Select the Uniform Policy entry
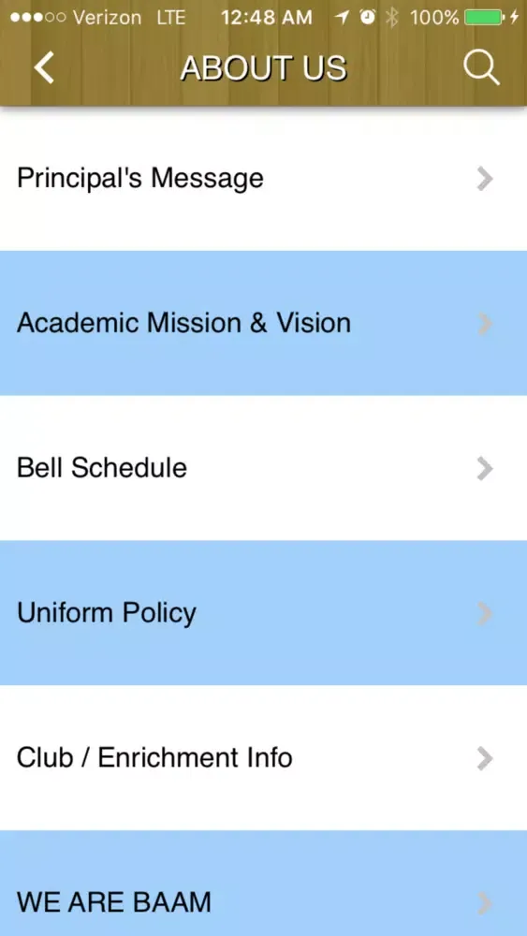This screenshot has width=527, height=936. [x=263, y=614]
